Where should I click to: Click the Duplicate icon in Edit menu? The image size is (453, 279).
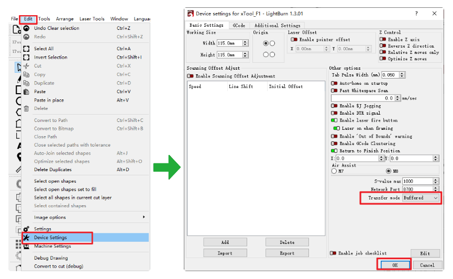pyautogui.click(x=26, y=83)
